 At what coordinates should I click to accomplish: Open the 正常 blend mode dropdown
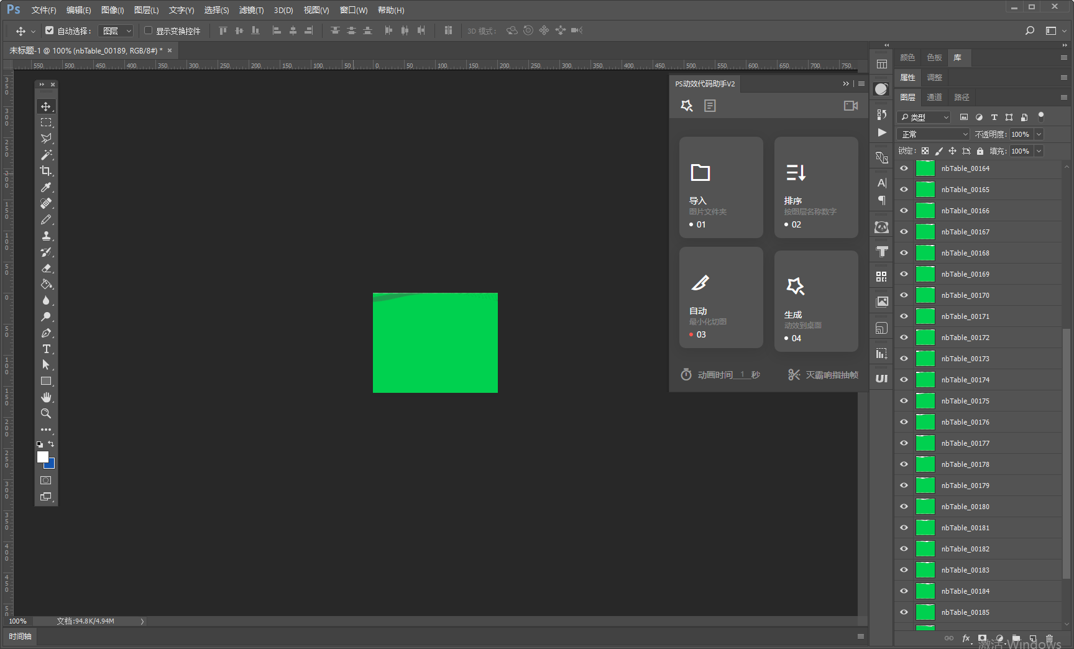pos(933,134)
